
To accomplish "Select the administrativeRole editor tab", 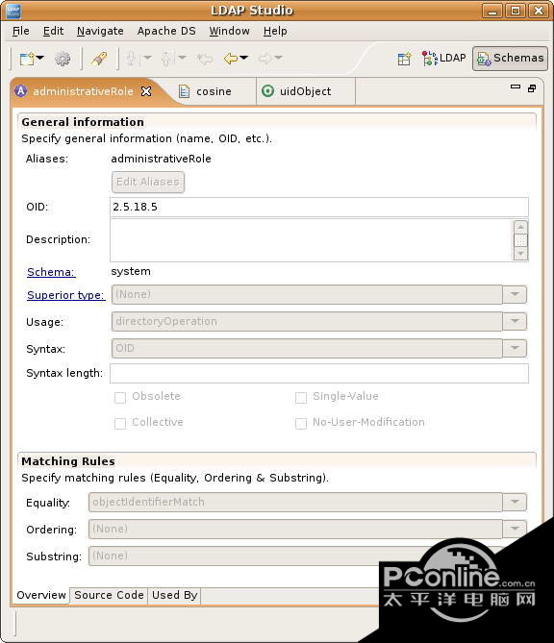I will pos(83,91).
